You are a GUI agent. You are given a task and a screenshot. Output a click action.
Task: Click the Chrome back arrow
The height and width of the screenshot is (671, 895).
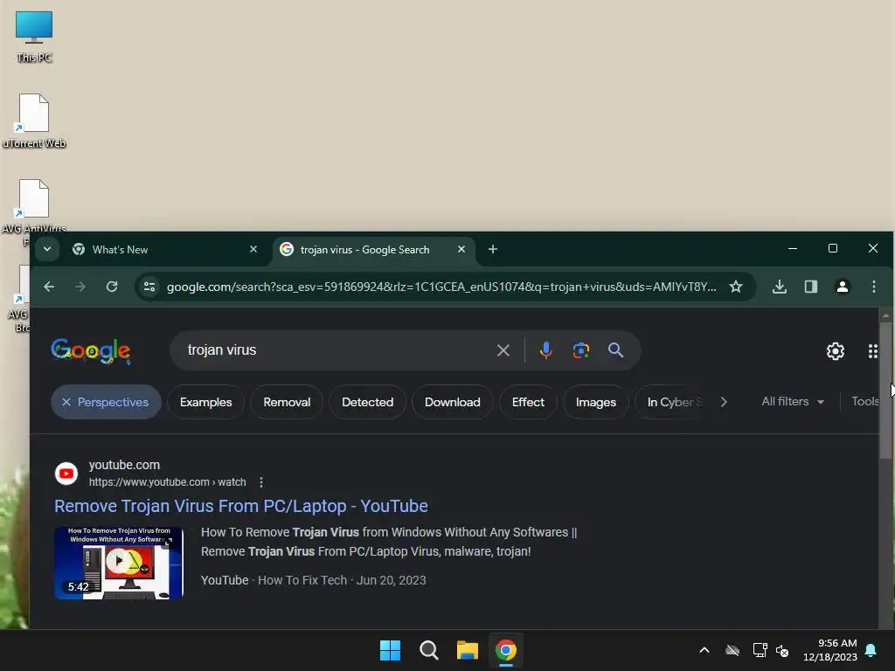(x=49, y=287)
